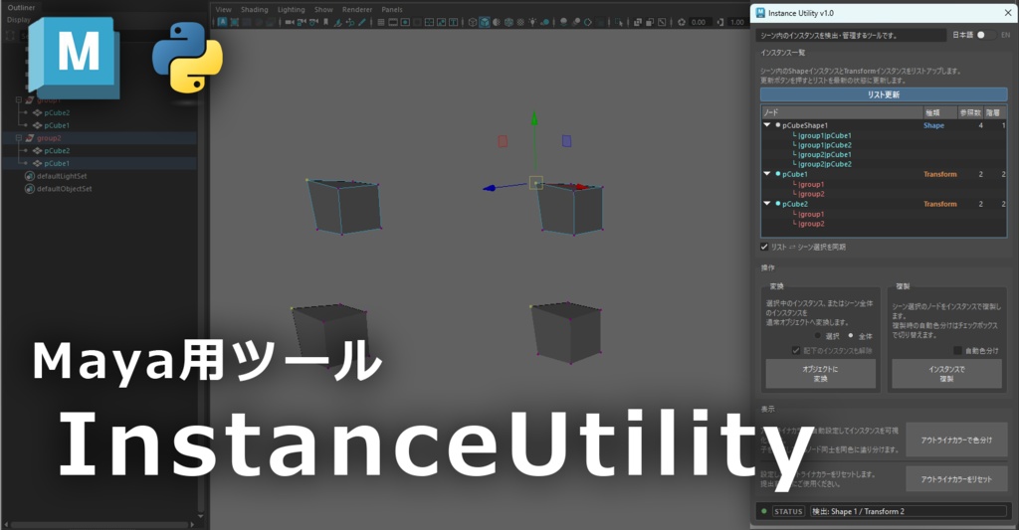Image resolution: width=1019 pixels, height=530 pixels.
Task: Click the オブジェクトに変換 button
Action: (x=820, y=374)
